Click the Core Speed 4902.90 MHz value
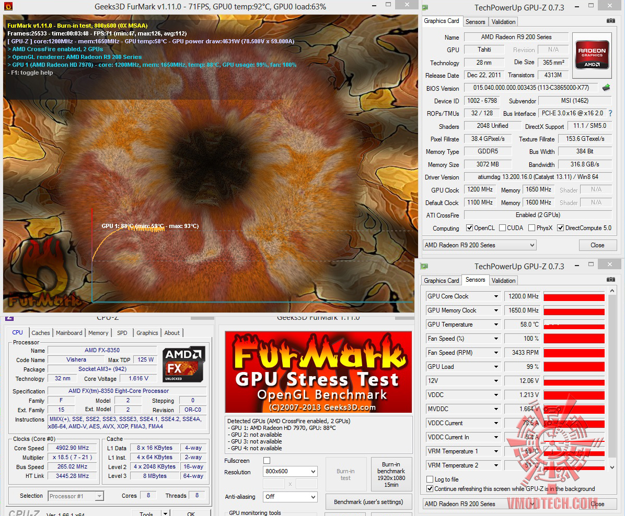This screenshot has width=625, height=516. pyautogui.click(x=73, y=448)
